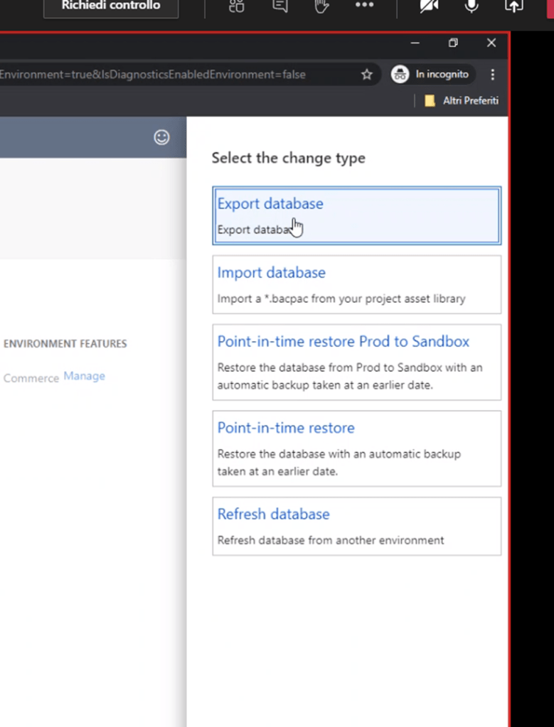Image resolution: width=554 pixels, height=727 pixels.
Task: Click the Manage link beside Commerce
Action: click(x=84, y=376)
